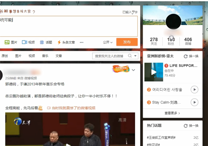
Task: Play the Stay Calm-刘逸 song
Action: 194,102
